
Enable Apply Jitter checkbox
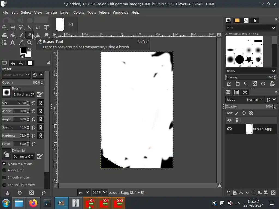pos(4,170)
